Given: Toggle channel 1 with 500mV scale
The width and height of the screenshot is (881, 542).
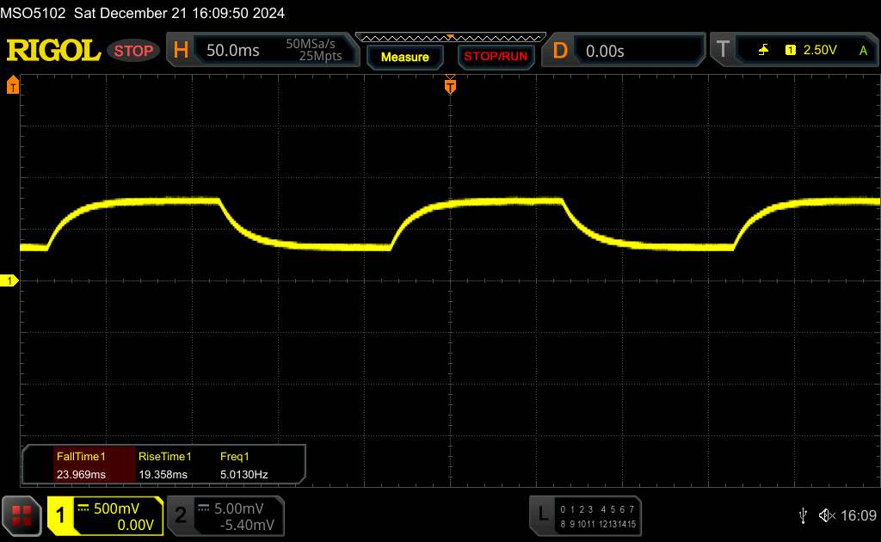Looking at the screenshot, I should (105, 515).
